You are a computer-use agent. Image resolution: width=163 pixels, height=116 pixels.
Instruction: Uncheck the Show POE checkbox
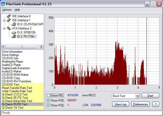tap(49, 100)
